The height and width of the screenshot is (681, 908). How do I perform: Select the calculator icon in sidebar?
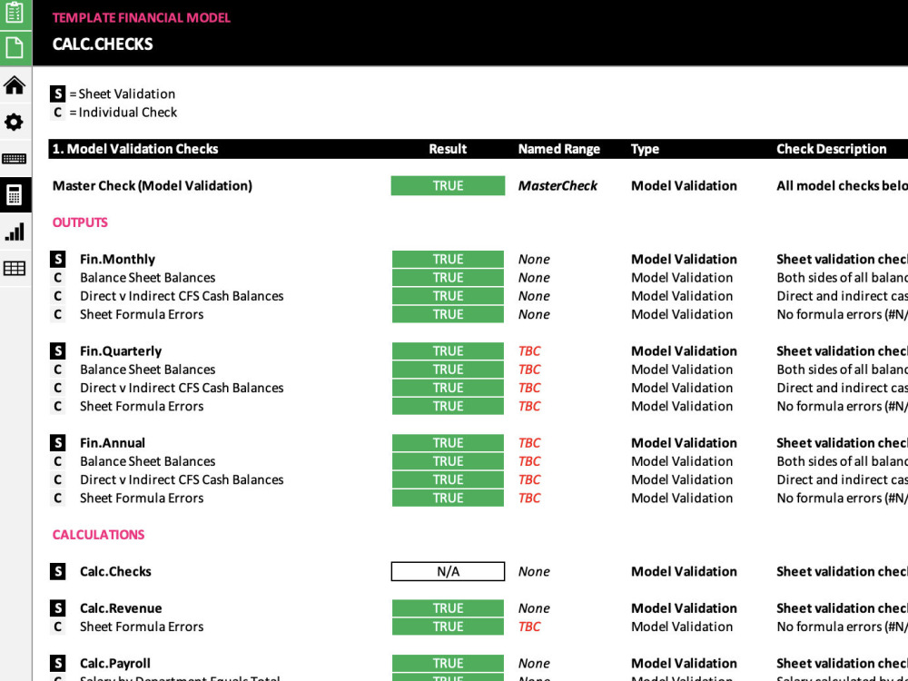[x=14, y=195]
